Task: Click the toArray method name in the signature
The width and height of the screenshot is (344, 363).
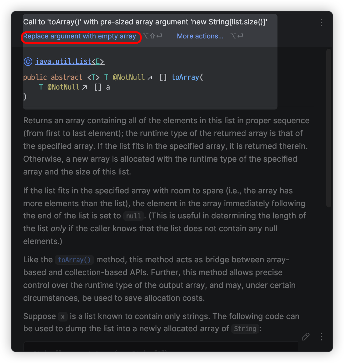Action: tap(185, 77)
